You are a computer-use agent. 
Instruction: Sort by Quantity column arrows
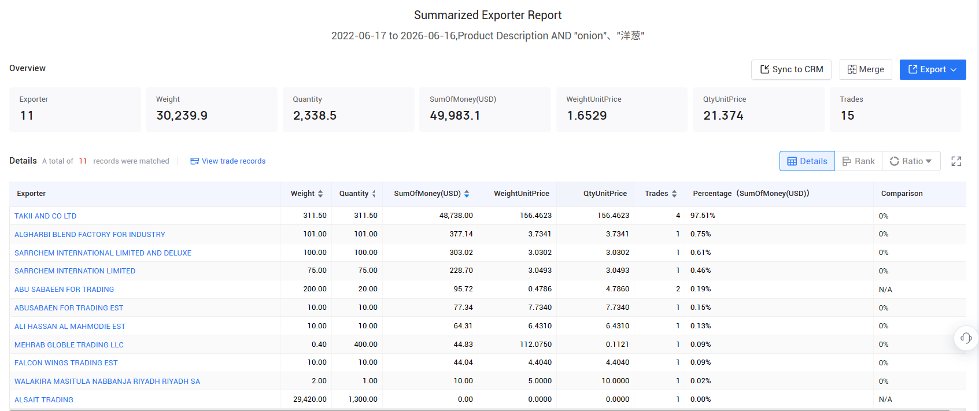tap(374, 194)
